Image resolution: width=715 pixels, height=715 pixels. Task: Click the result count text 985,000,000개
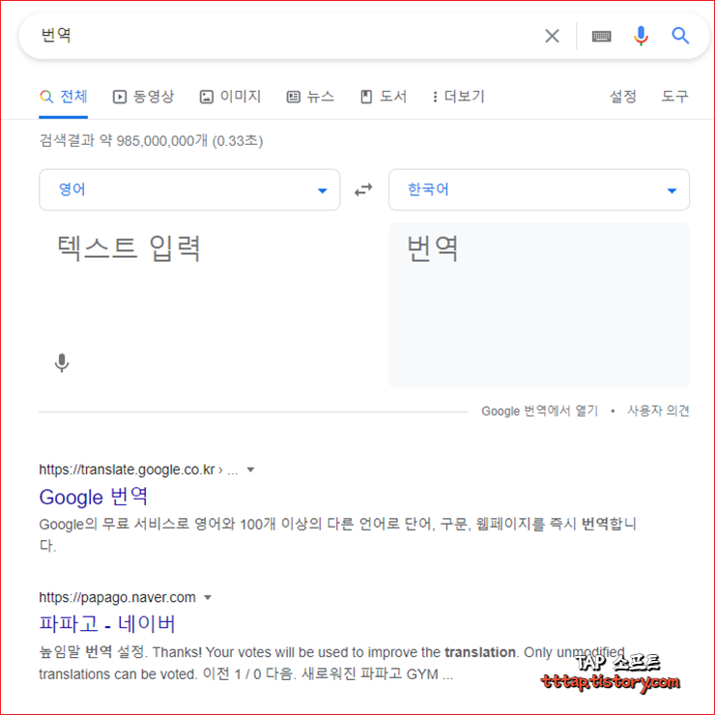[162, 141]
